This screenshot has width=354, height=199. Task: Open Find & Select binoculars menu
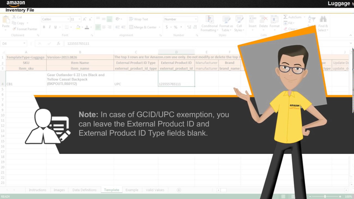pyautogui.click(x=323, y=24)
